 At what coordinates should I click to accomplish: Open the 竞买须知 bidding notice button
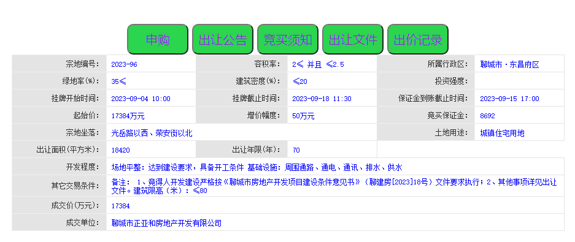pos(287,40)
